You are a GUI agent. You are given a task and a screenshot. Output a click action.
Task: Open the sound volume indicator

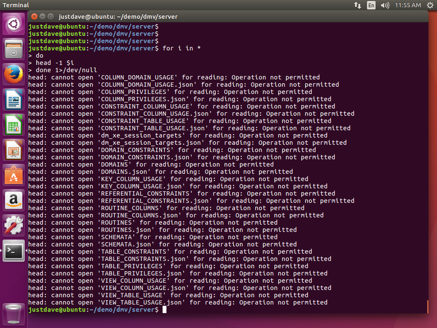coord(385,5)
